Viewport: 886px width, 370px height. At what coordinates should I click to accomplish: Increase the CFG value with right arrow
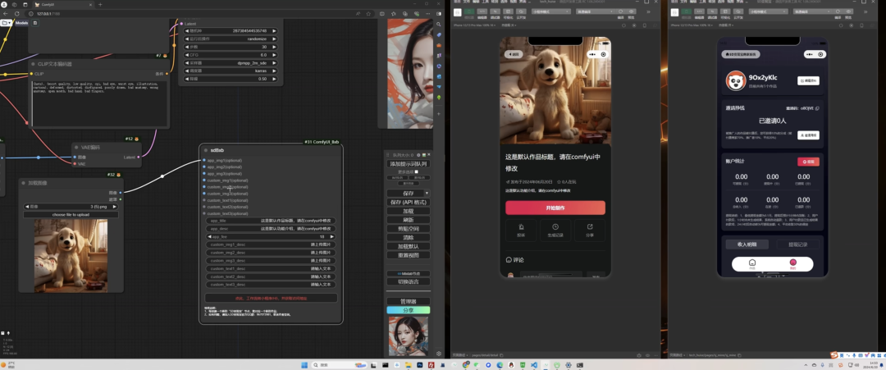pos(275,55)
